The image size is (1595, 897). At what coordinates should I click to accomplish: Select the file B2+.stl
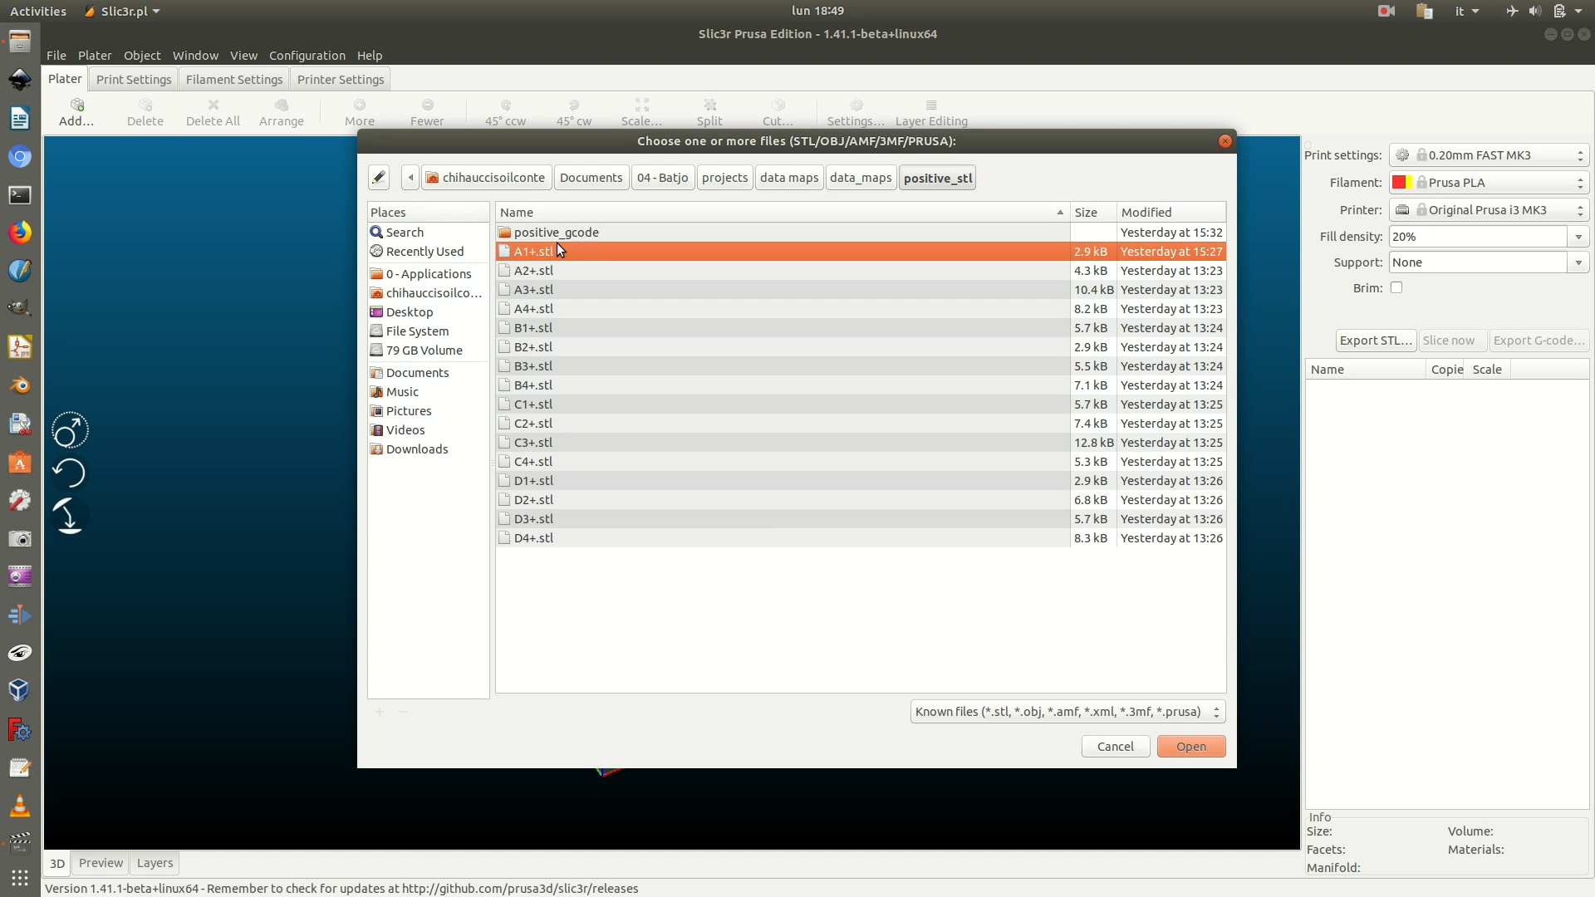(x=783, y=347)
